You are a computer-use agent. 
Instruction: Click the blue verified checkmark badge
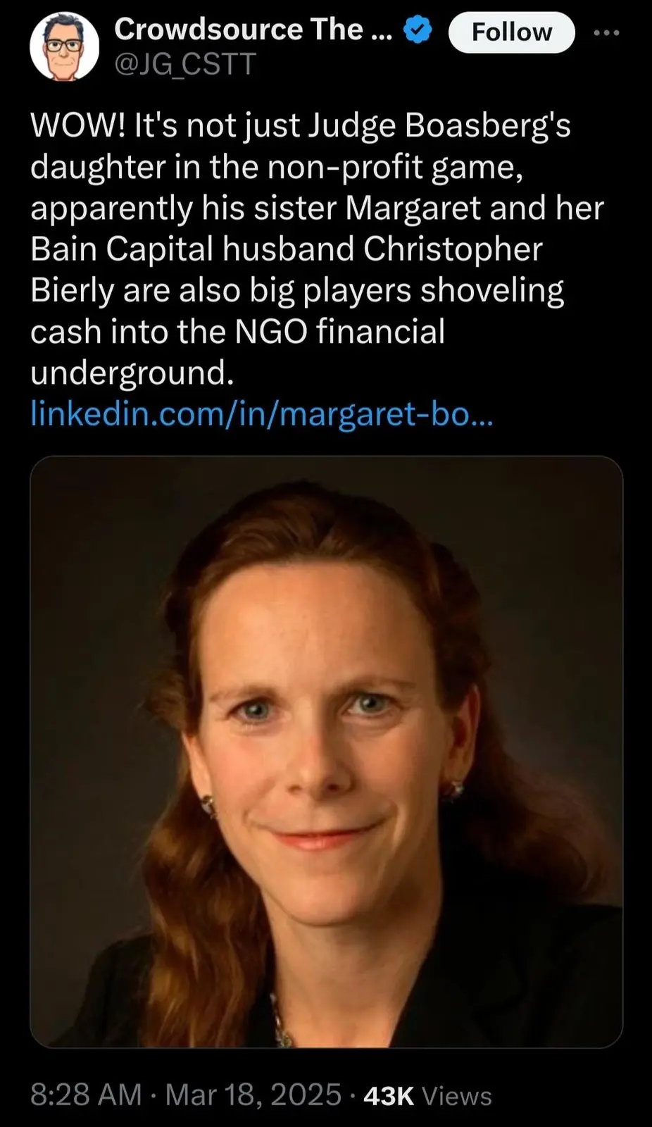point(418,30)
